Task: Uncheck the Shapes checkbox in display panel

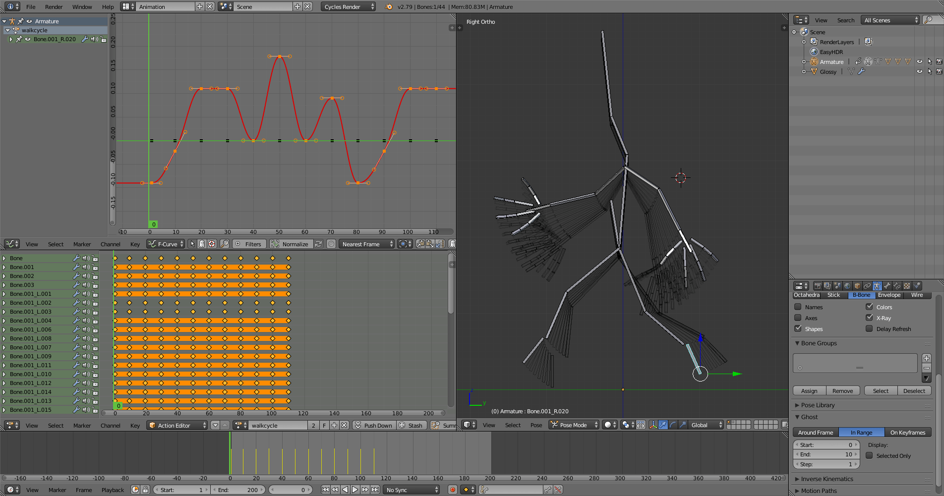Action: point(798,329)
